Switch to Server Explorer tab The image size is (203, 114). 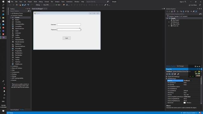[15, 110]
